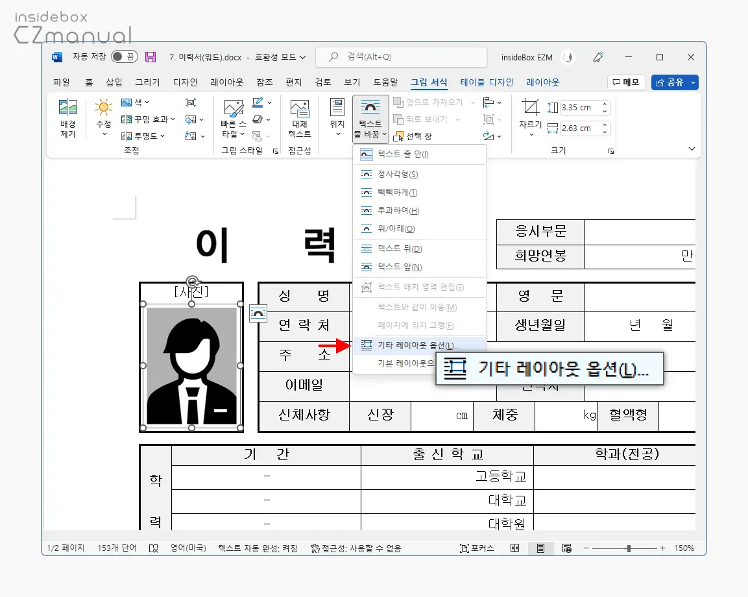The image size is (748, 597).
Task: Click the 153개 단어 word count
Action: click(117, 548)
